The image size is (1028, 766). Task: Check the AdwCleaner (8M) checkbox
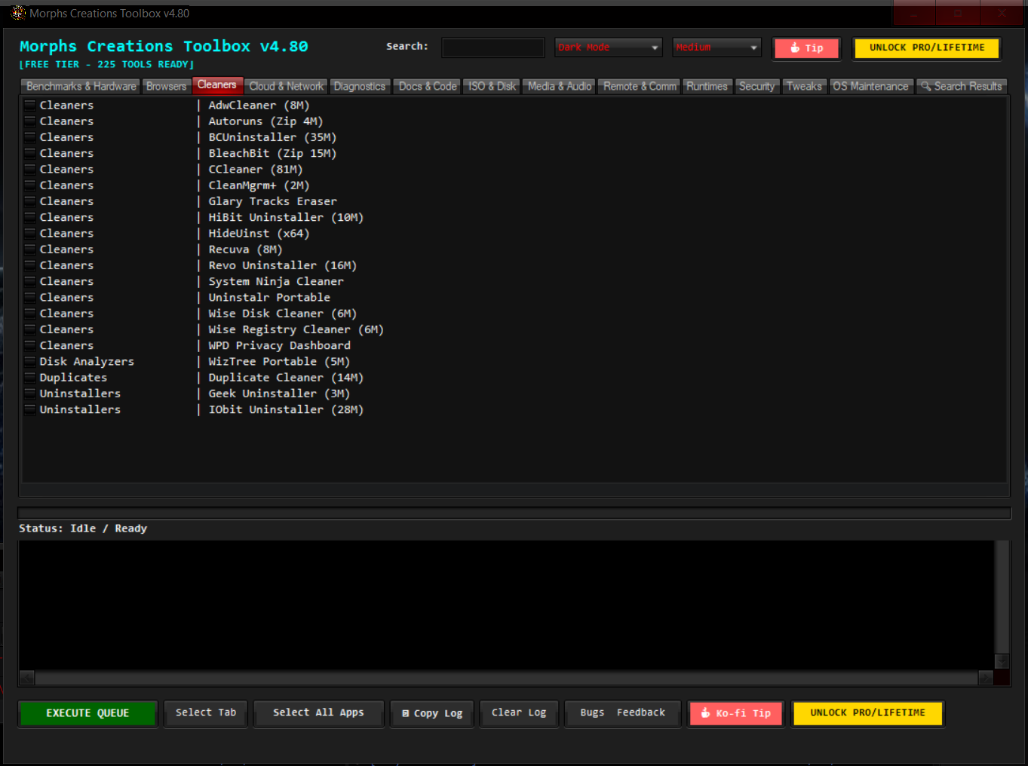pyautogui.click(x=30, y=105)
